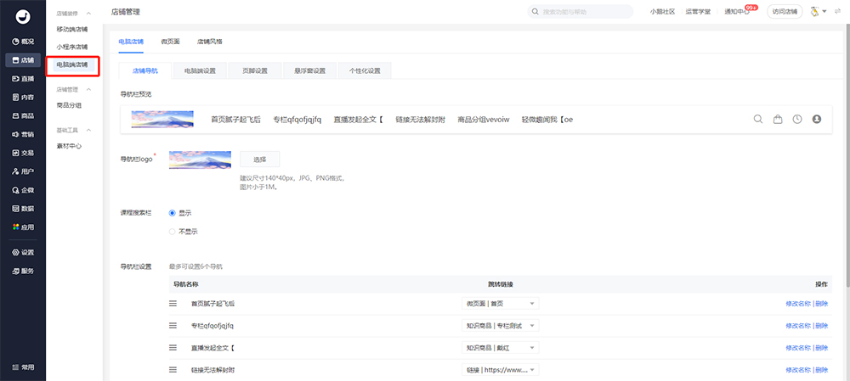Open the 知识商品 | 专栏测试 dropdown
Image resolution: width=850 pixels, height=381 pixels.
501,325
